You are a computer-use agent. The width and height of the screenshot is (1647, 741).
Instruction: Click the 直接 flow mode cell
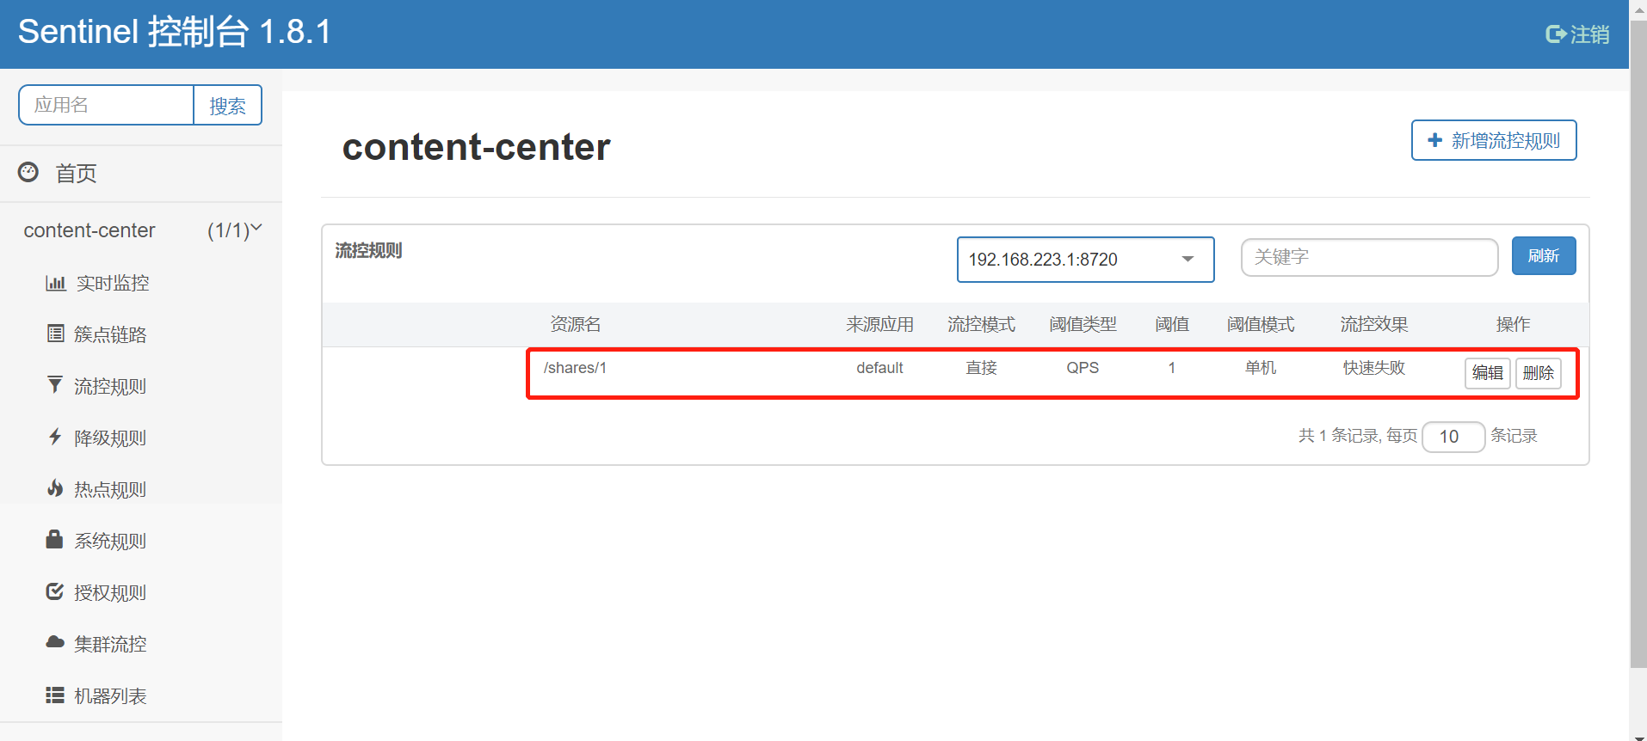[981, 368]
